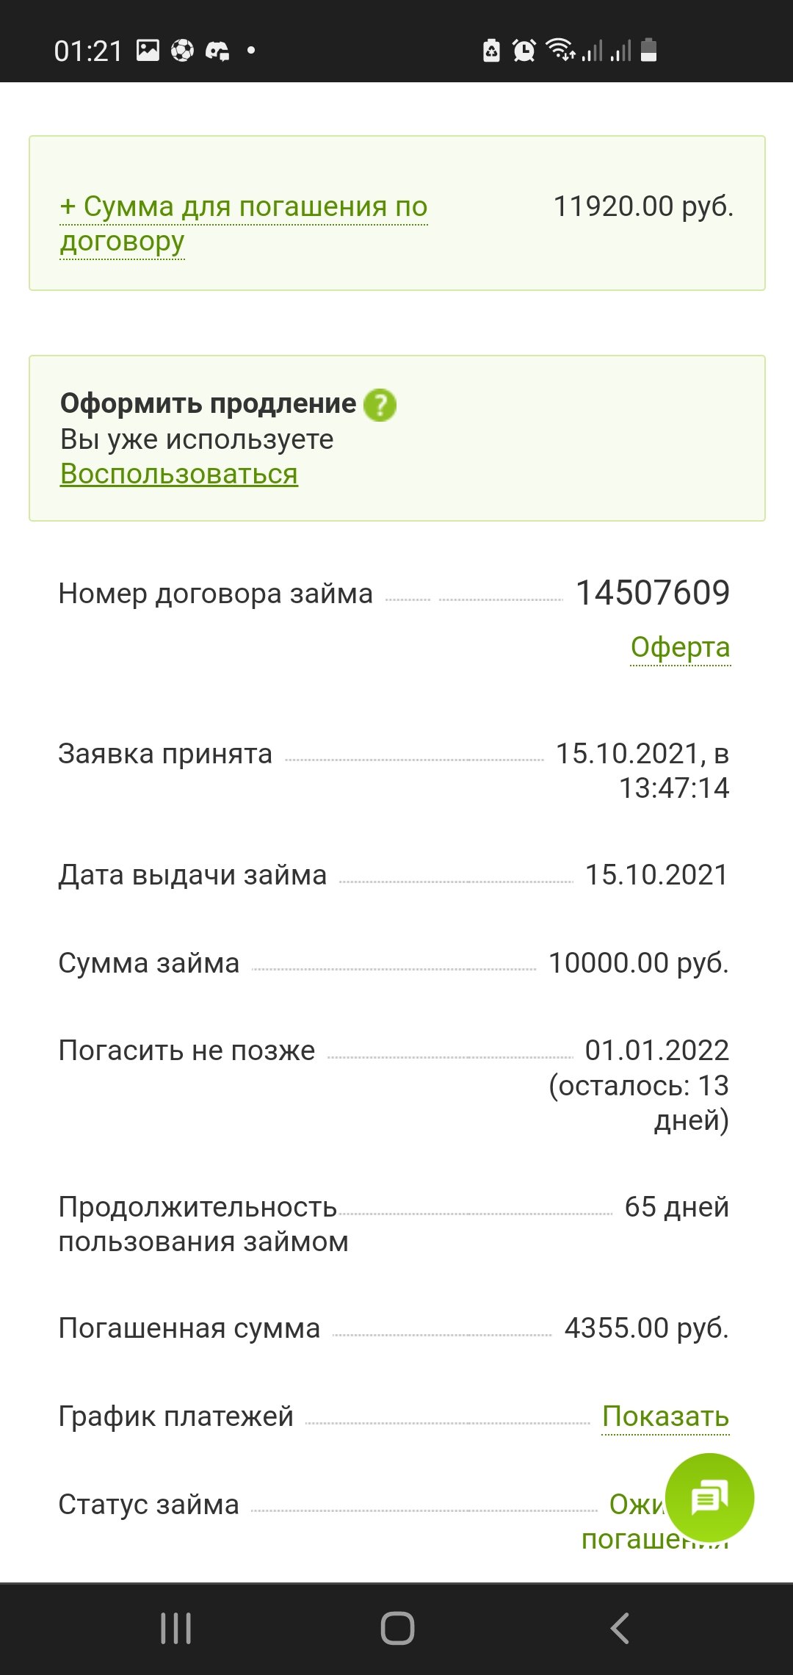Tap the repayment amount 11920.00 руб.
The width and height of the screenshot is (793, 1675).
point(643,206)
